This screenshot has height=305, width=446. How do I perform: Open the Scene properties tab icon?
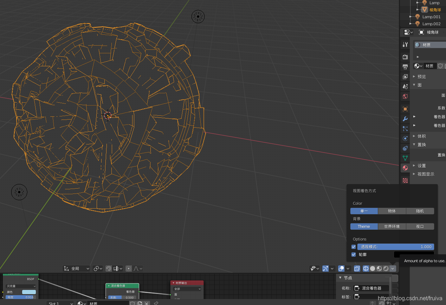click(405, 86)
